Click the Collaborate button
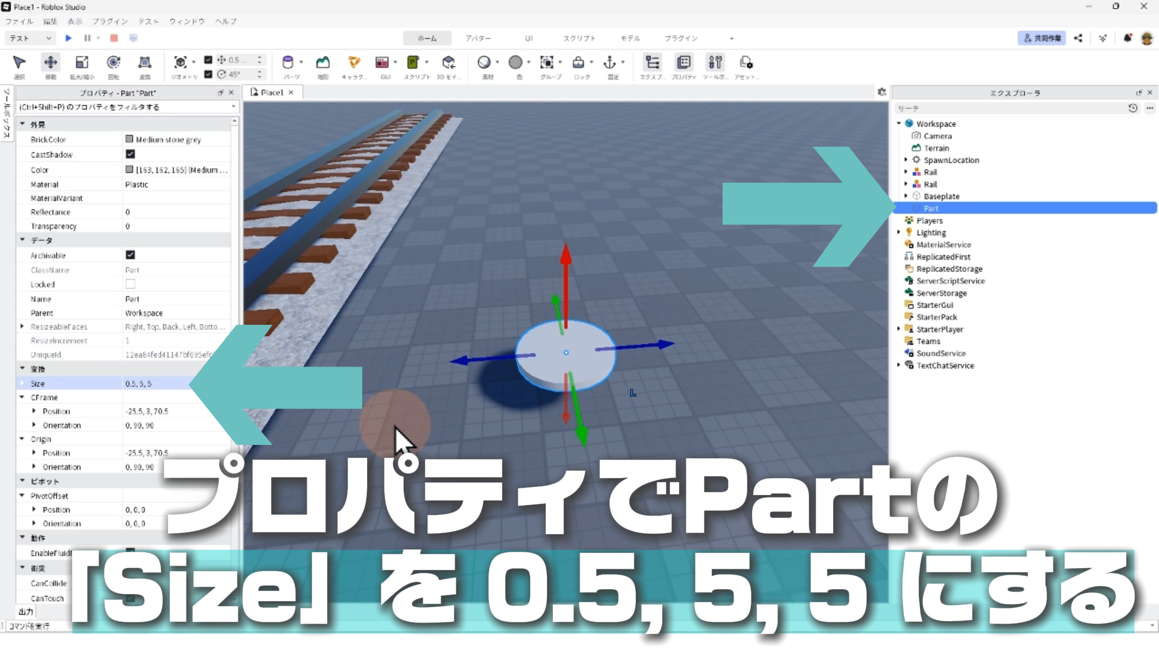The image size is (1159, 652). pos(1042,38)
